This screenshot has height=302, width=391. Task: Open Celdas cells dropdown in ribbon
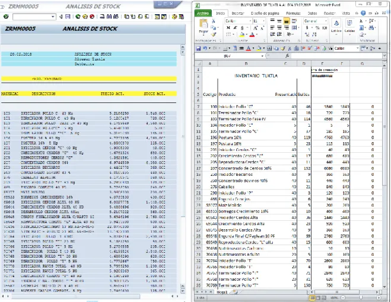coord(349,27)
